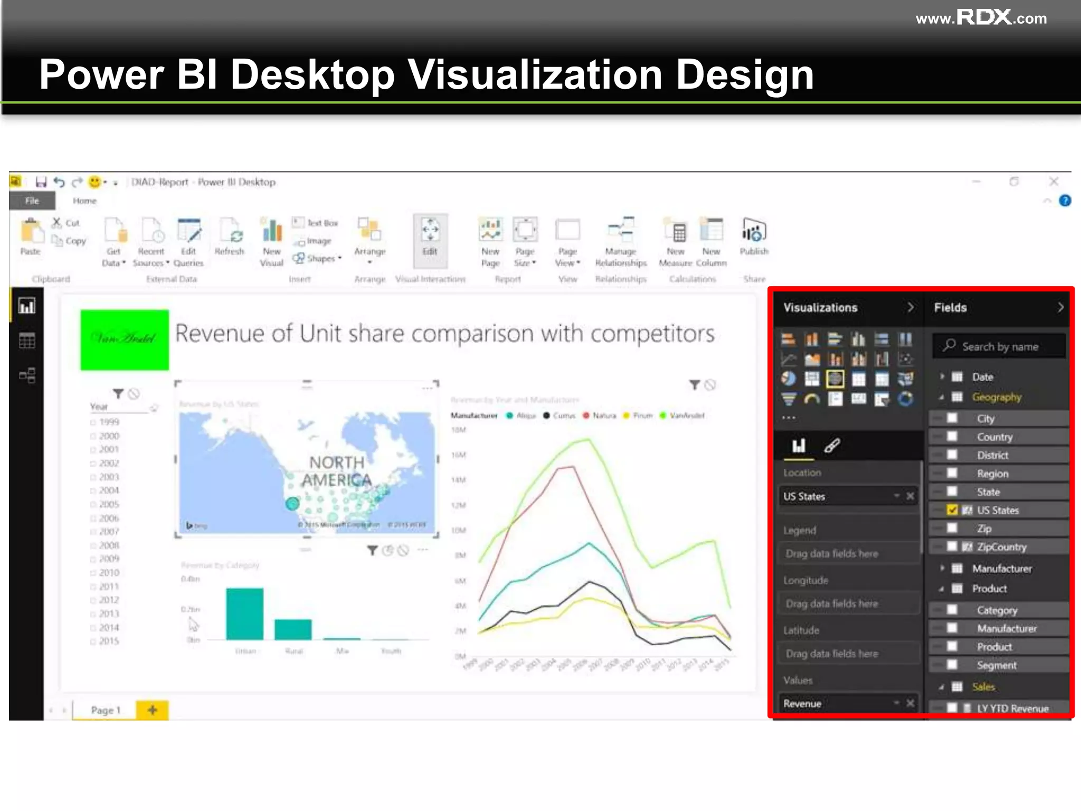The image size is (1081, 811).
Task: Switch to Data view in left sidebar
Action: click(x=27, y=341)
